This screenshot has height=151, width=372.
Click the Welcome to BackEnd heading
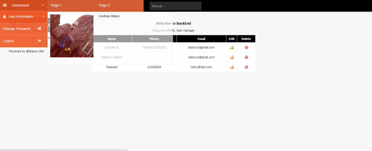(174, 23)
